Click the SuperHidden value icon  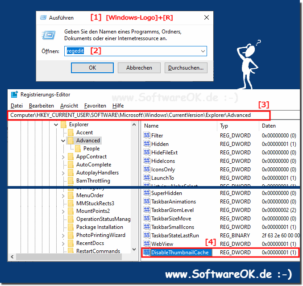click(x=147, y=193)
